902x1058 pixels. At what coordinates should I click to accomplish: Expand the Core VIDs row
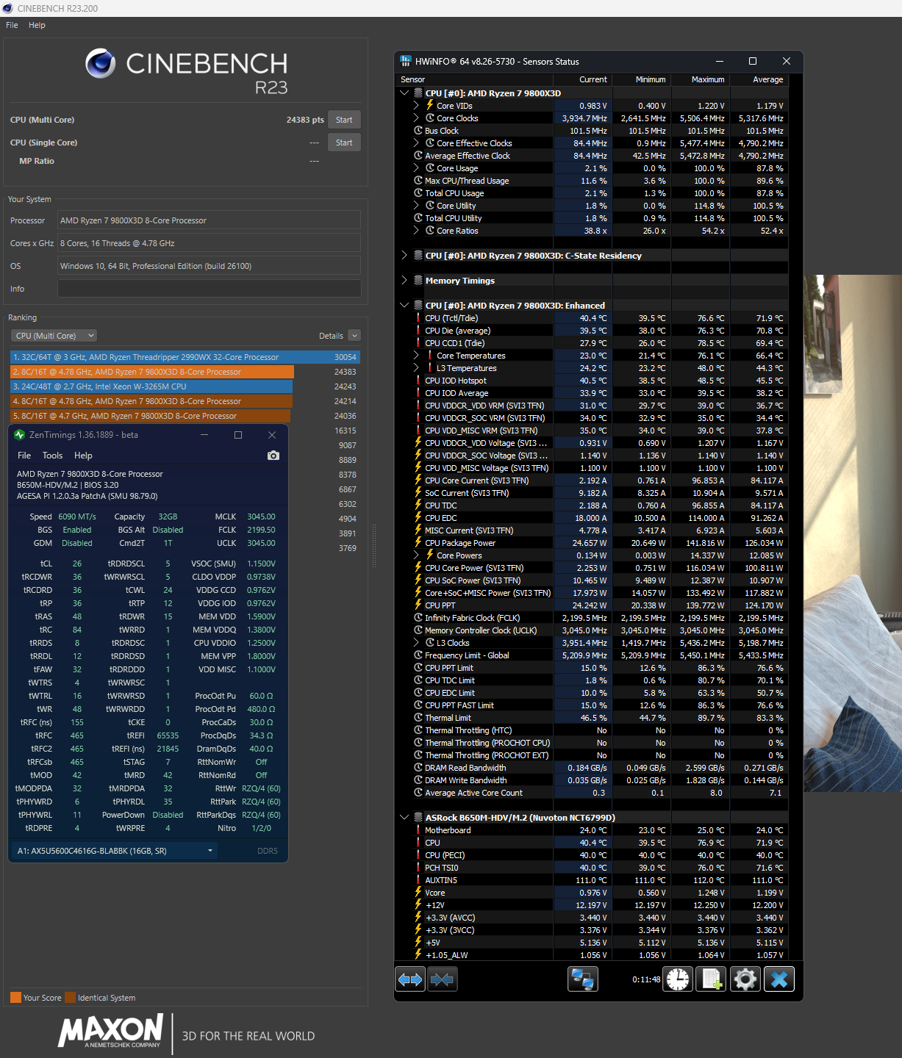(x=417, y=106)
